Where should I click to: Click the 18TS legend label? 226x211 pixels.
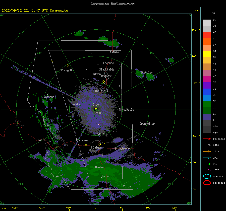click(216, 170)
